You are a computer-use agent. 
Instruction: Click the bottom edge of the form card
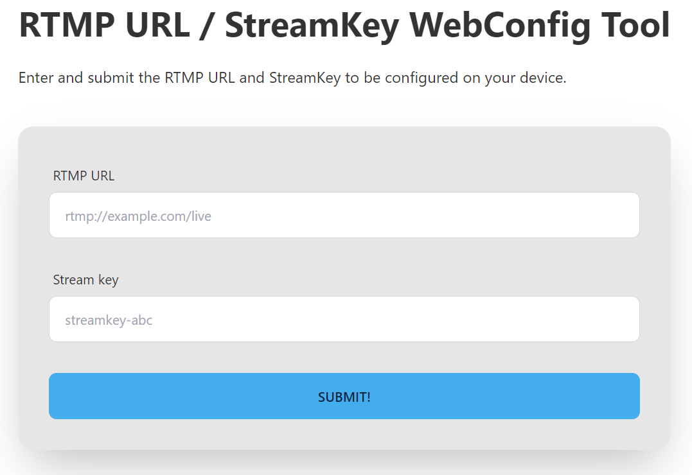tap(344, 446)
